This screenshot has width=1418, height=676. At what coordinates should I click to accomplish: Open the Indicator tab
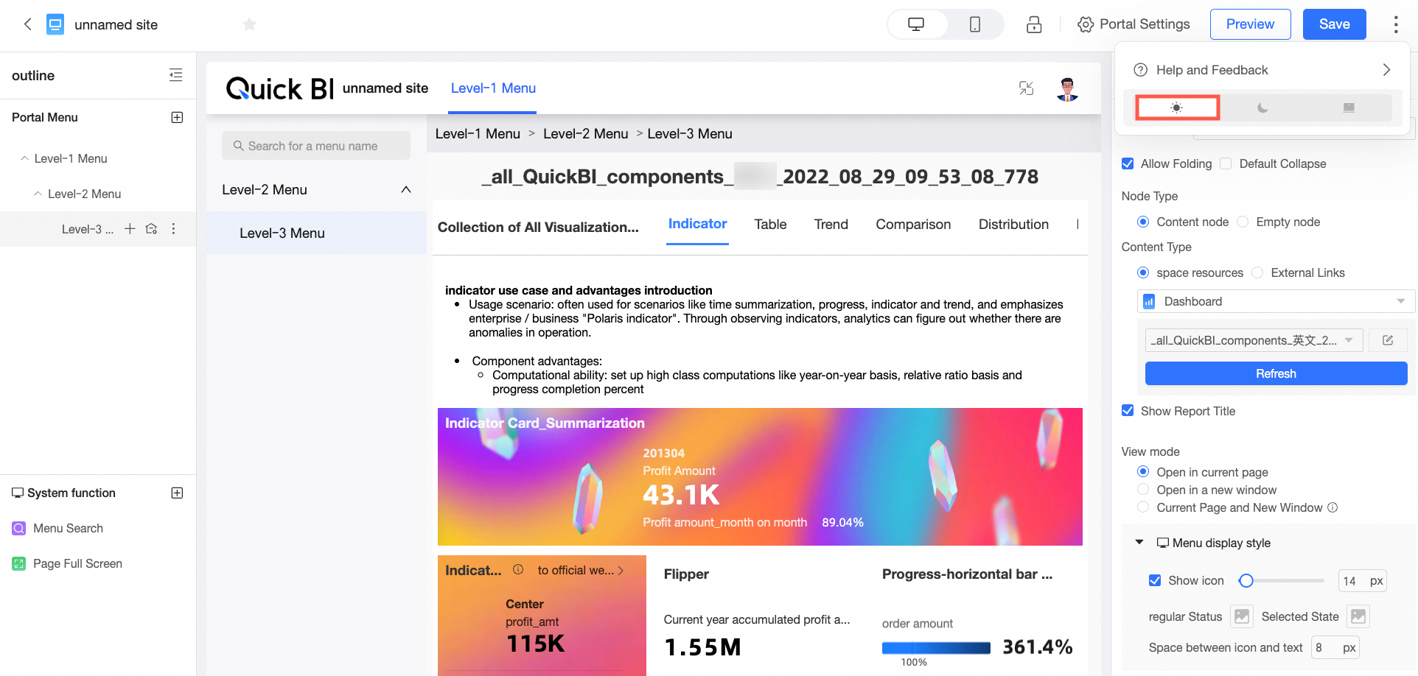pos(697,224)
